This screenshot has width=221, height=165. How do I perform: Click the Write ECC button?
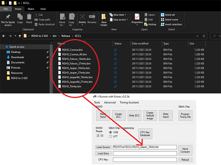pos(134,116)
